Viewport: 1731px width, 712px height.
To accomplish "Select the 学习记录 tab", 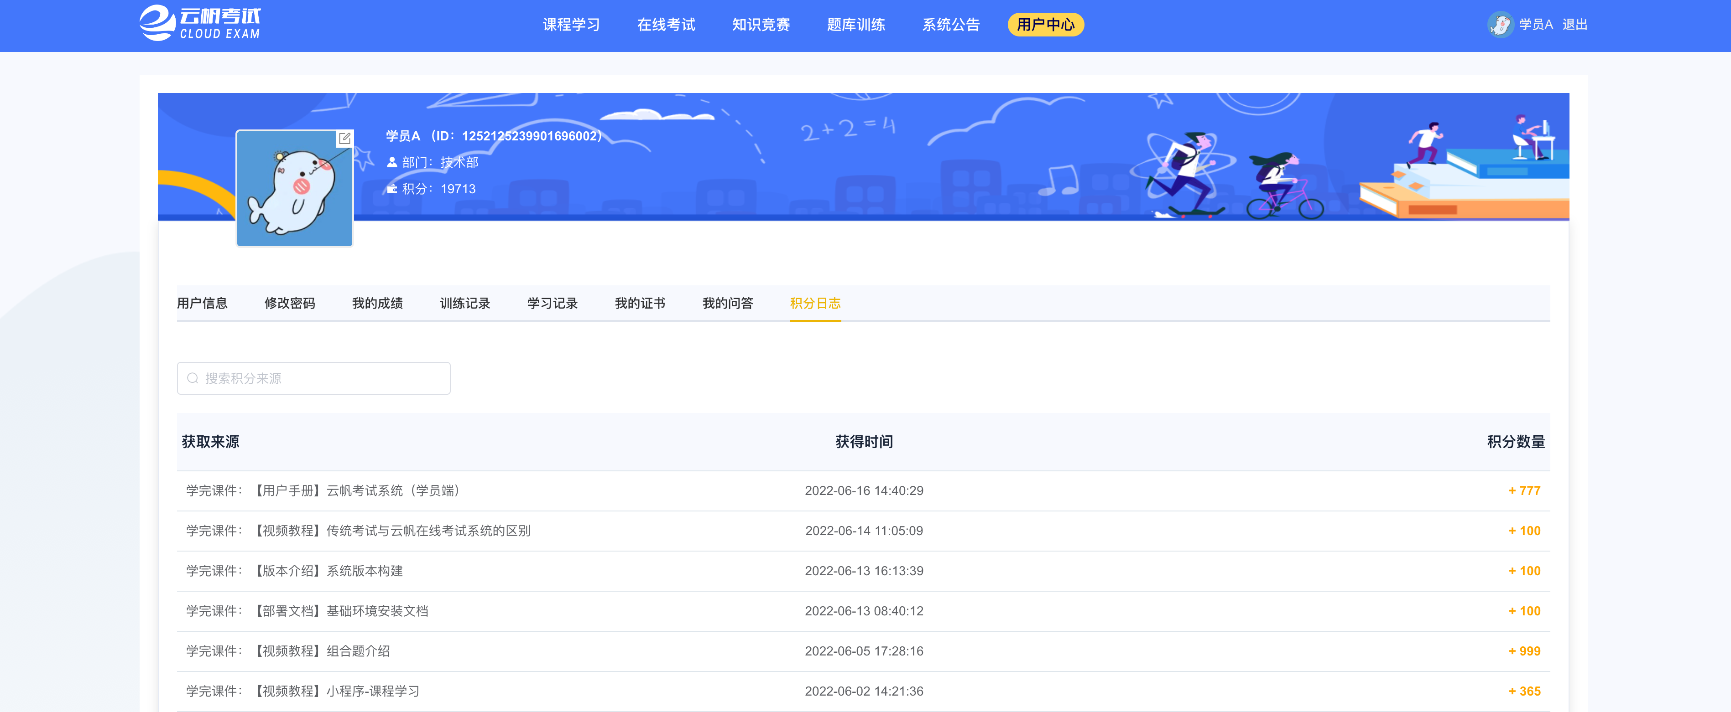I will coord(553,303).
